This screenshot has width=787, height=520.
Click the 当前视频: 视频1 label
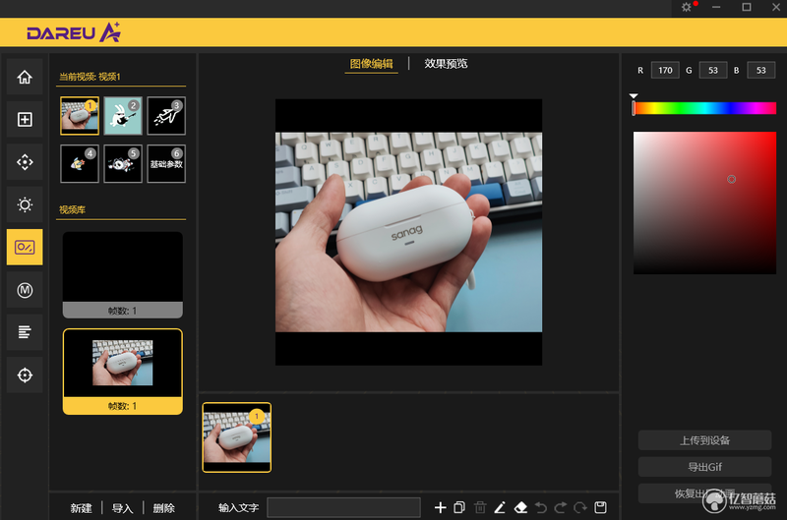90,77
